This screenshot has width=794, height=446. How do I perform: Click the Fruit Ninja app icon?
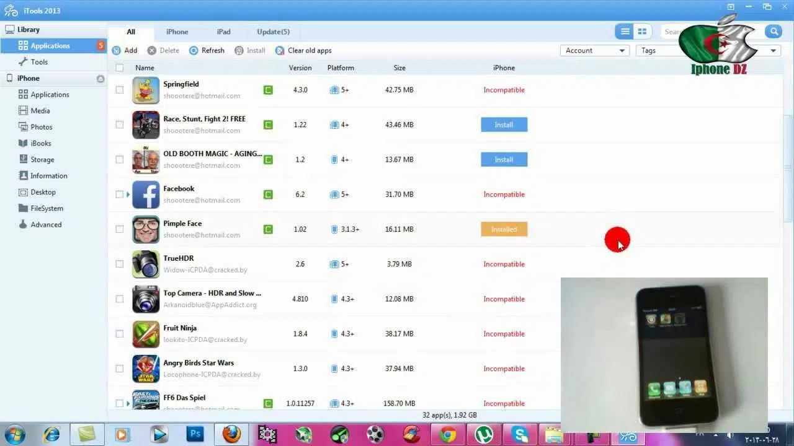click(146, 334)
